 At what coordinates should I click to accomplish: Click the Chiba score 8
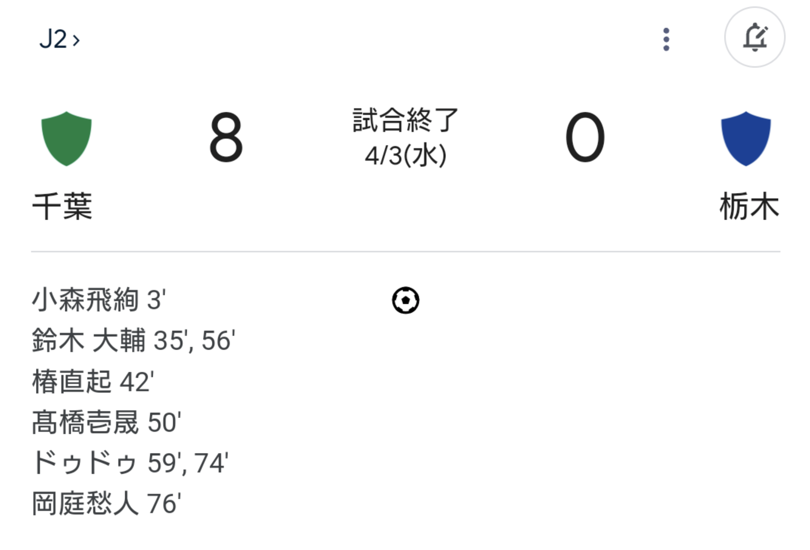pos(226,137)
